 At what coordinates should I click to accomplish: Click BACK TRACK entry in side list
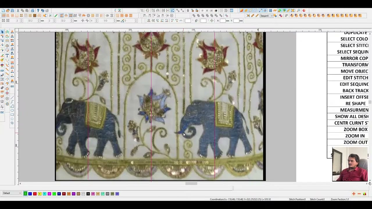[x=355, y=91]
